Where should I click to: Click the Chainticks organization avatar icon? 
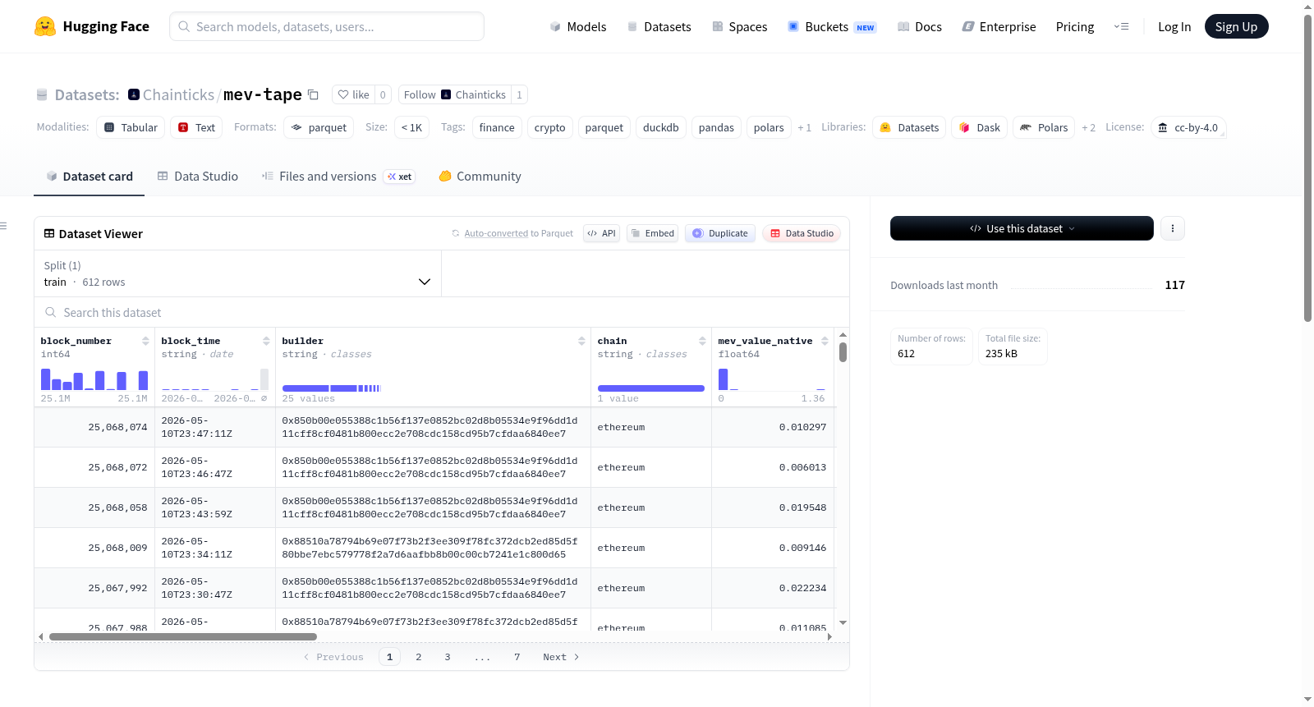[134, 94]
